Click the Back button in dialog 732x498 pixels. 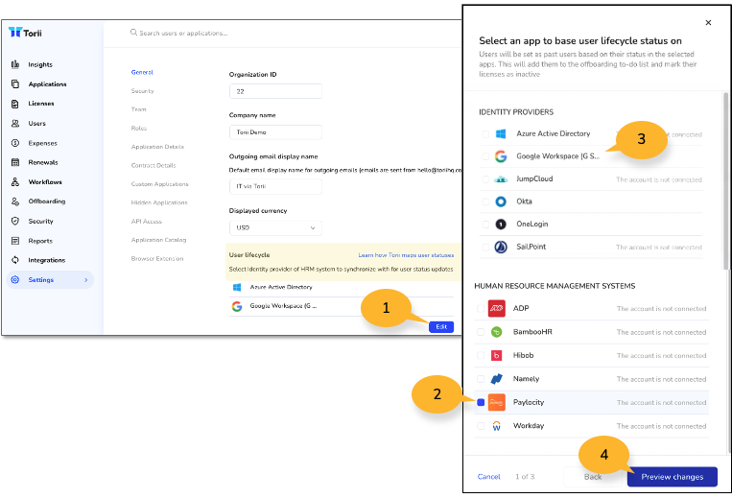point(593,477)
